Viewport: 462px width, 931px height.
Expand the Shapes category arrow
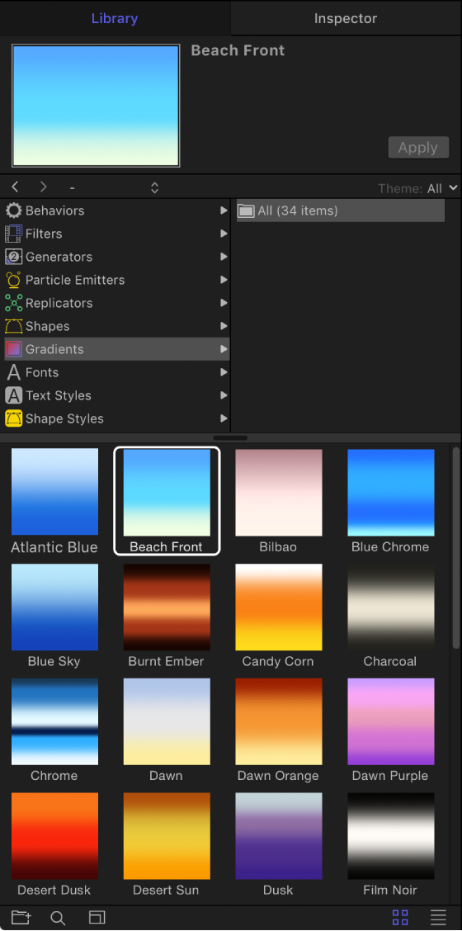[224, 326]
